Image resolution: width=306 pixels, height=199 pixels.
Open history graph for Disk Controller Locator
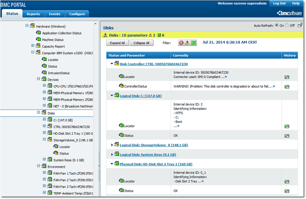[287, 77]
